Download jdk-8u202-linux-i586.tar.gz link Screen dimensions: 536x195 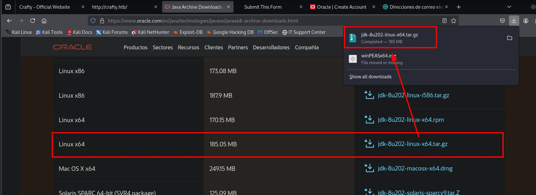[x=414, y=95]
